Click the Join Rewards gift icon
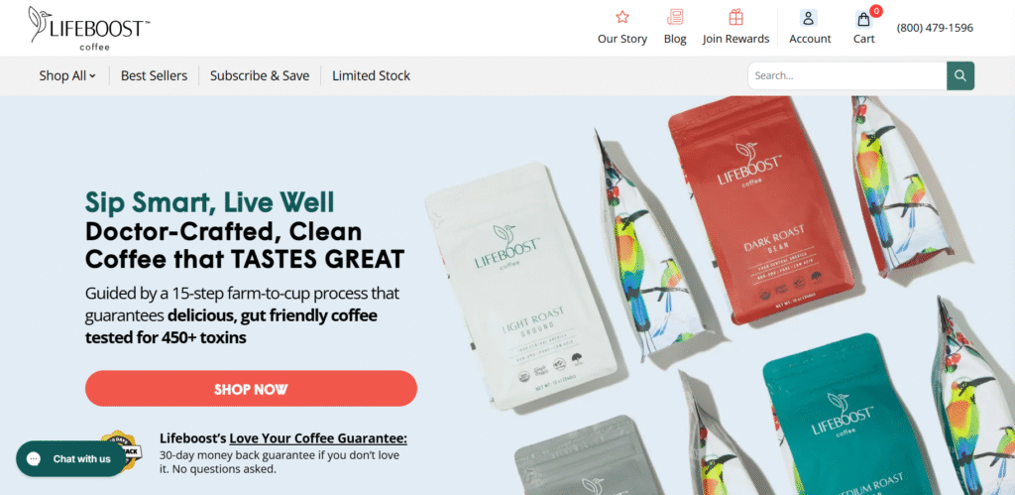This screenshot has height=495, width=1015. coord(736,17)
